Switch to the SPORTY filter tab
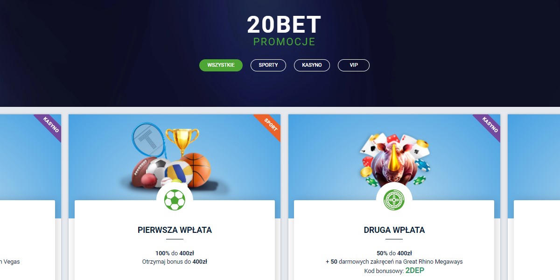This screenshot has width=560, height=280. click(268, 65)
